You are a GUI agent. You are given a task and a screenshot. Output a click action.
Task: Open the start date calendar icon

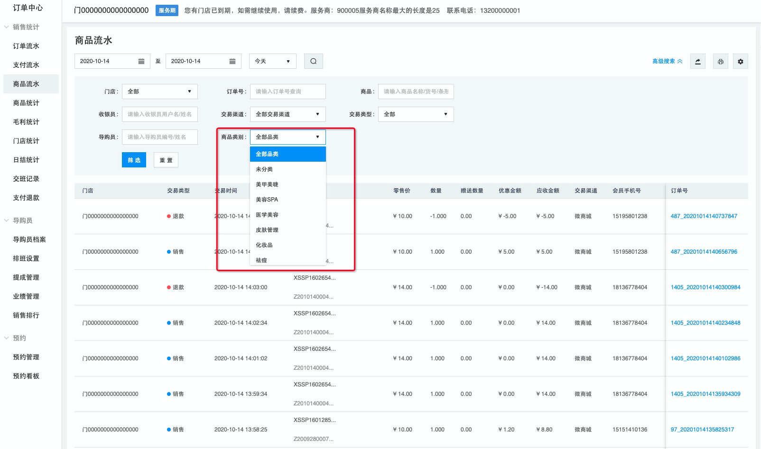pyautogui.click(x=141, y=61)
